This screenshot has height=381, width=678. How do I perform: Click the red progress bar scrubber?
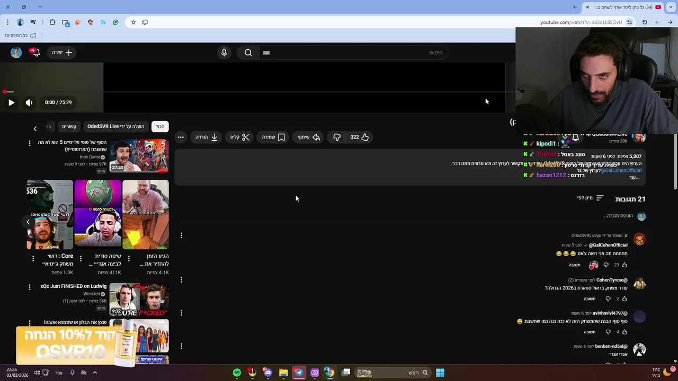coord(4,92)
